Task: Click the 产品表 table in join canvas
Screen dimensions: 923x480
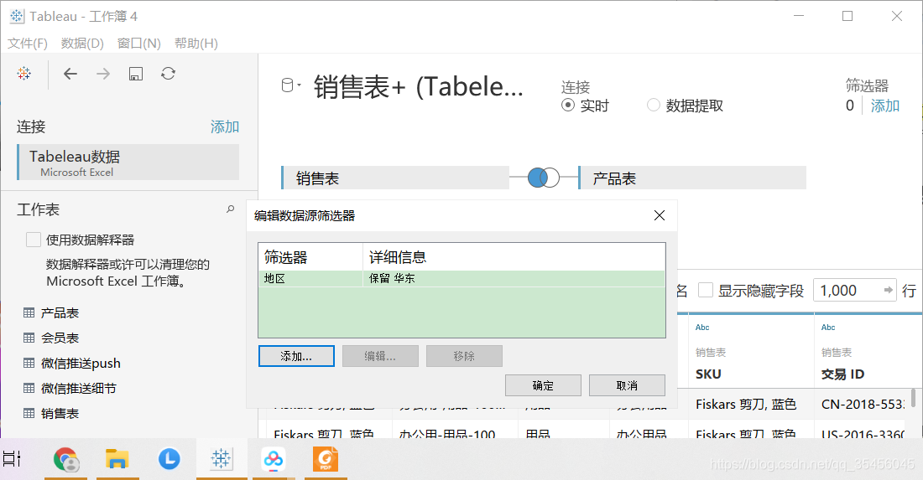Action: point(692,178)
